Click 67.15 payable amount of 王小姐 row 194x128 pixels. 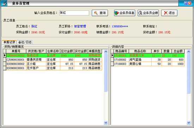(x=67, y=64)
